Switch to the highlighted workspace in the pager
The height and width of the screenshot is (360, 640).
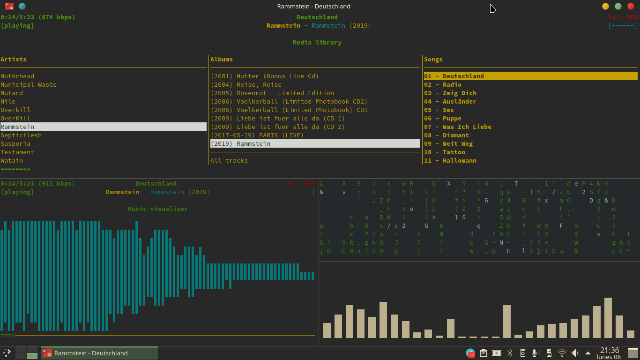32,356
